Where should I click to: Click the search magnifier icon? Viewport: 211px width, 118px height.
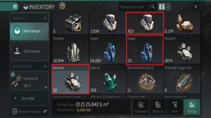pos(153,7)
